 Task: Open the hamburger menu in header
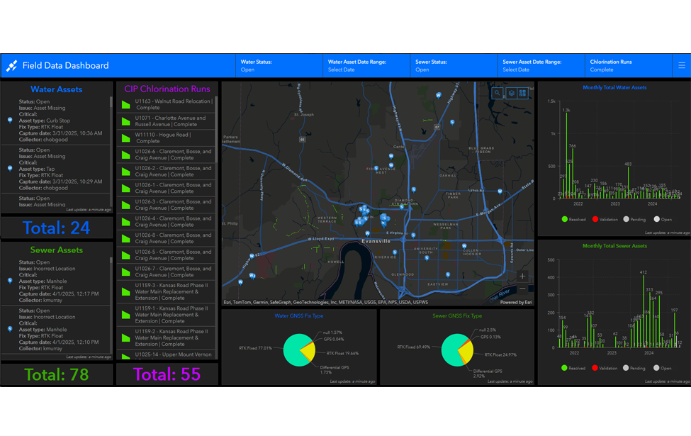click(682, 65)
